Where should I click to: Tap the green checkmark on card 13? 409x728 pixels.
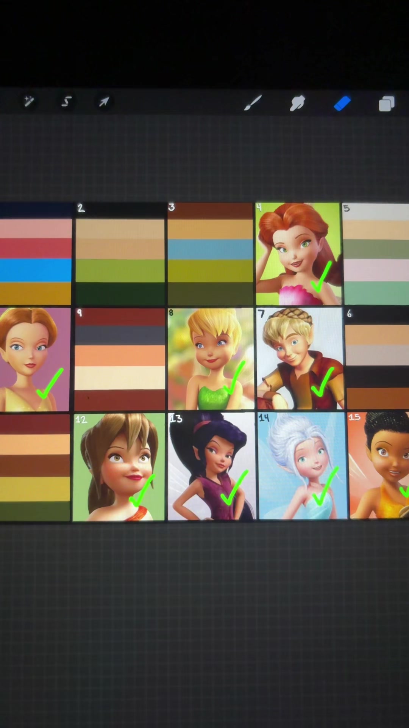coord(234,488)
